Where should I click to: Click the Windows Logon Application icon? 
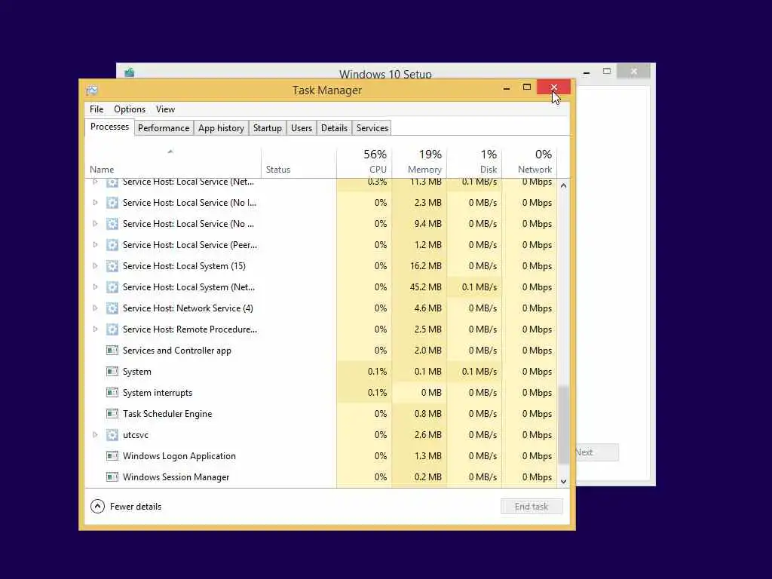(112, 456)
